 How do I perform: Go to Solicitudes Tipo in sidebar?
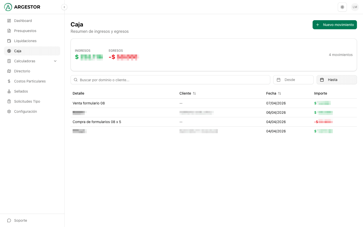click(x=27, y=101)
